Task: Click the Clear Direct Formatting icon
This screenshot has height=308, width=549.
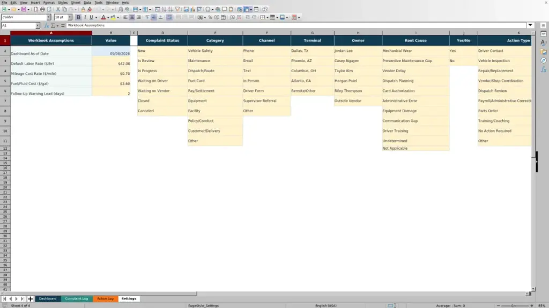Action: [90, 9]
